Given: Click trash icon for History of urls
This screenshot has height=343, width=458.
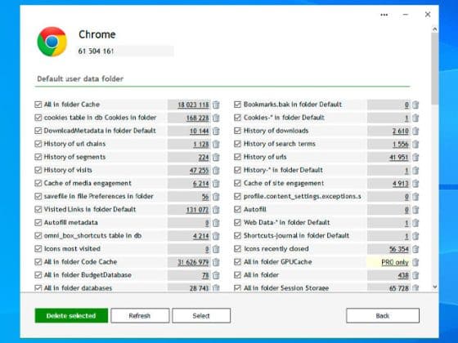Looking at the screenshot, I should coord(415,157).
